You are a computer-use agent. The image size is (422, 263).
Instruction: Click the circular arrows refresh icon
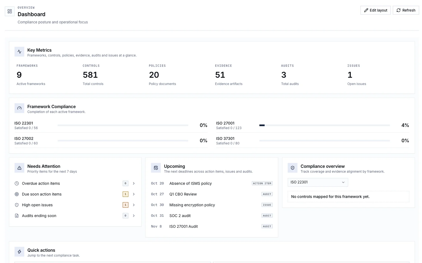tap(399, 10)
